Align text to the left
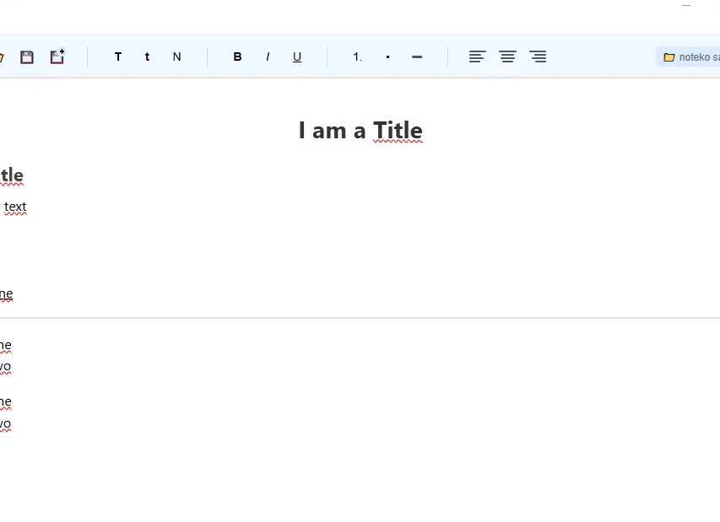This screenshot has width=720, height=522. [x=478, y=57]
